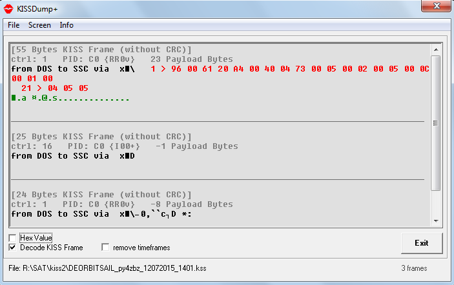The height and width of the screenshot is (285, 454).
Task: Open the Screen menu
Action: click(39, 25)
